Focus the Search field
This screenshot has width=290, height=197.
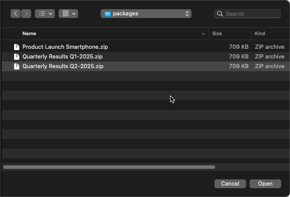point(247,14)
